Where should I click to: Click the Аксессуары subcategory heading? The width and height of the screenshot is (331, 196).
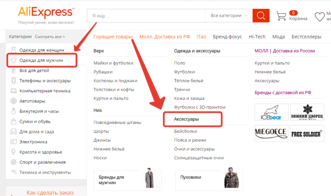point(186,119)
